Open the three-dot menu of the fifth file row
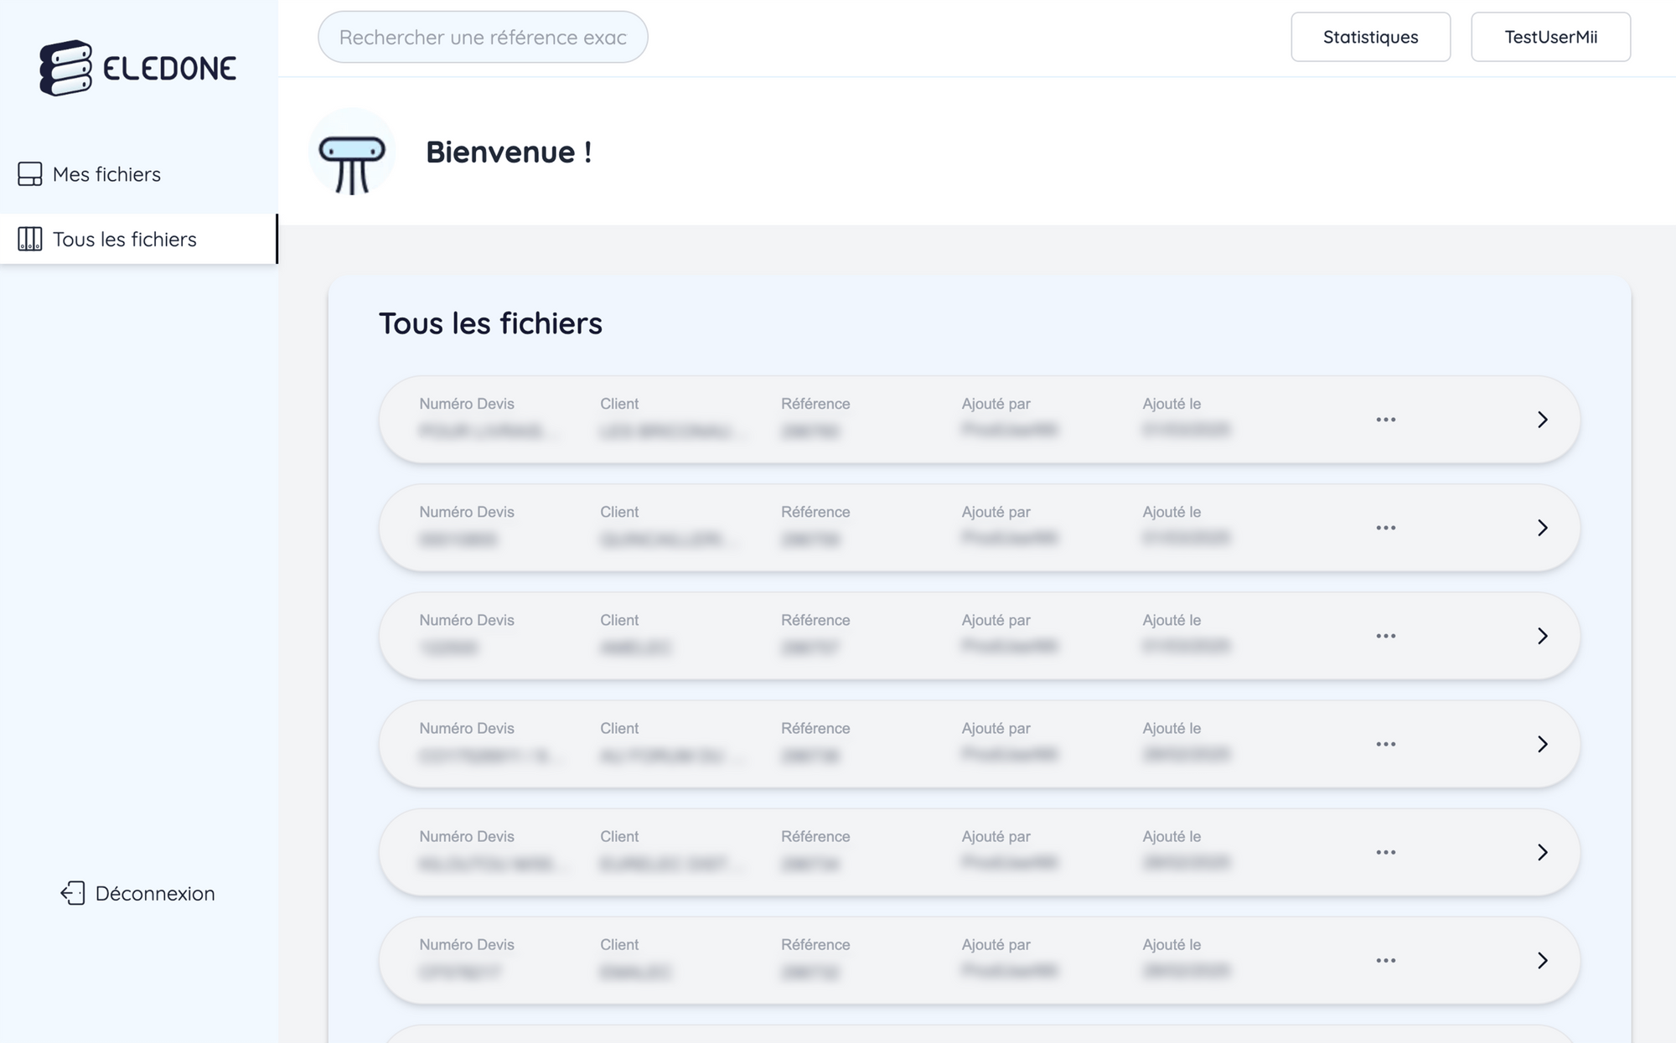1676x1043 pixels. click(1386, 852)
